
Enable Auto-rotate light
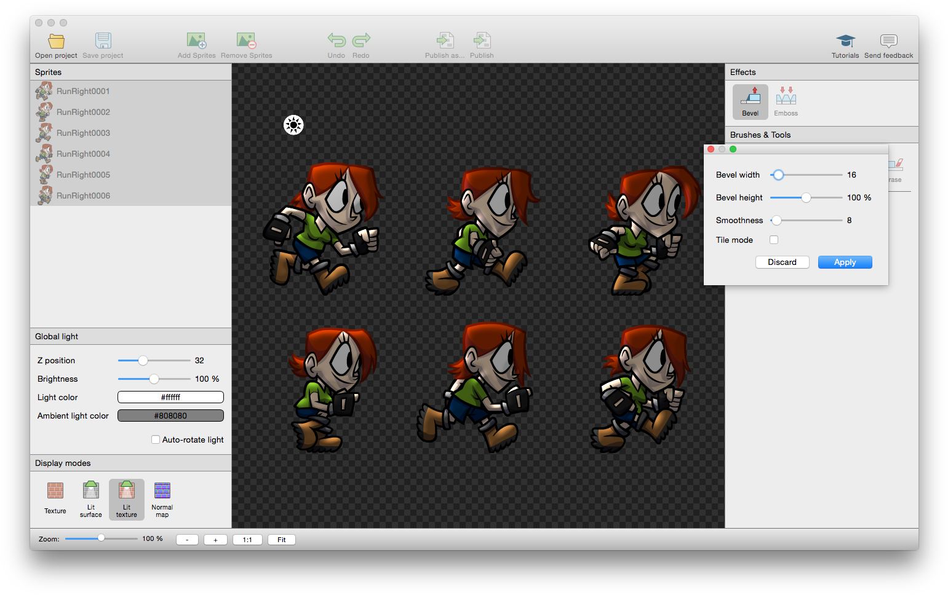point(156,439)
